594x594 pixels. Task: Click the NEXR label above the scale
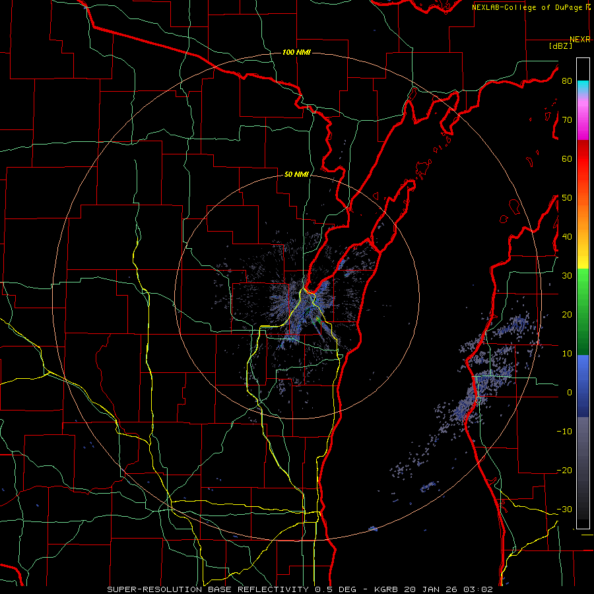pyautogui.click(x=580, y=40)
